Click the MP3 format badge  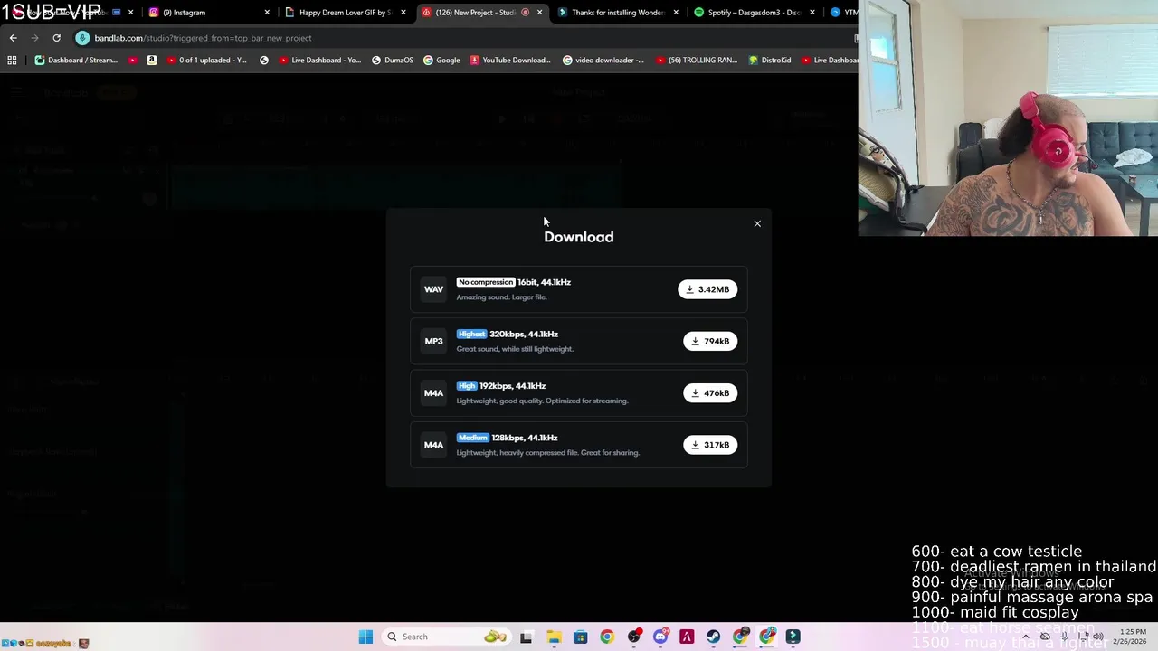point(433,341)
